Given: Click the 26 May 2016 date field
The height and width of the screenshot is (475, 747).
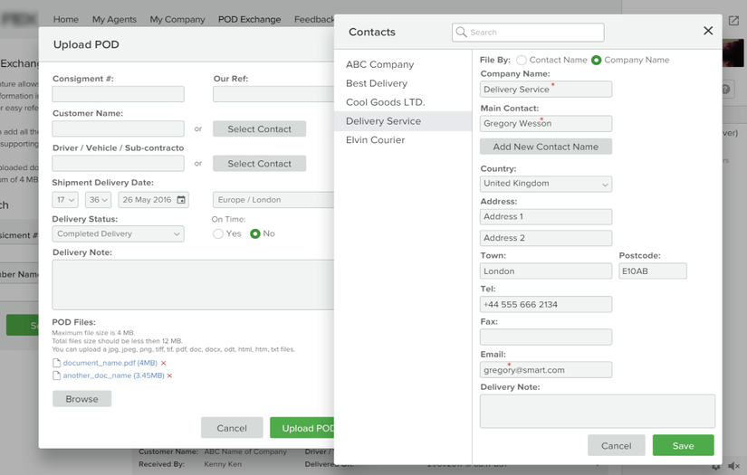Looking at the screenshot, I should pos(153,200).
